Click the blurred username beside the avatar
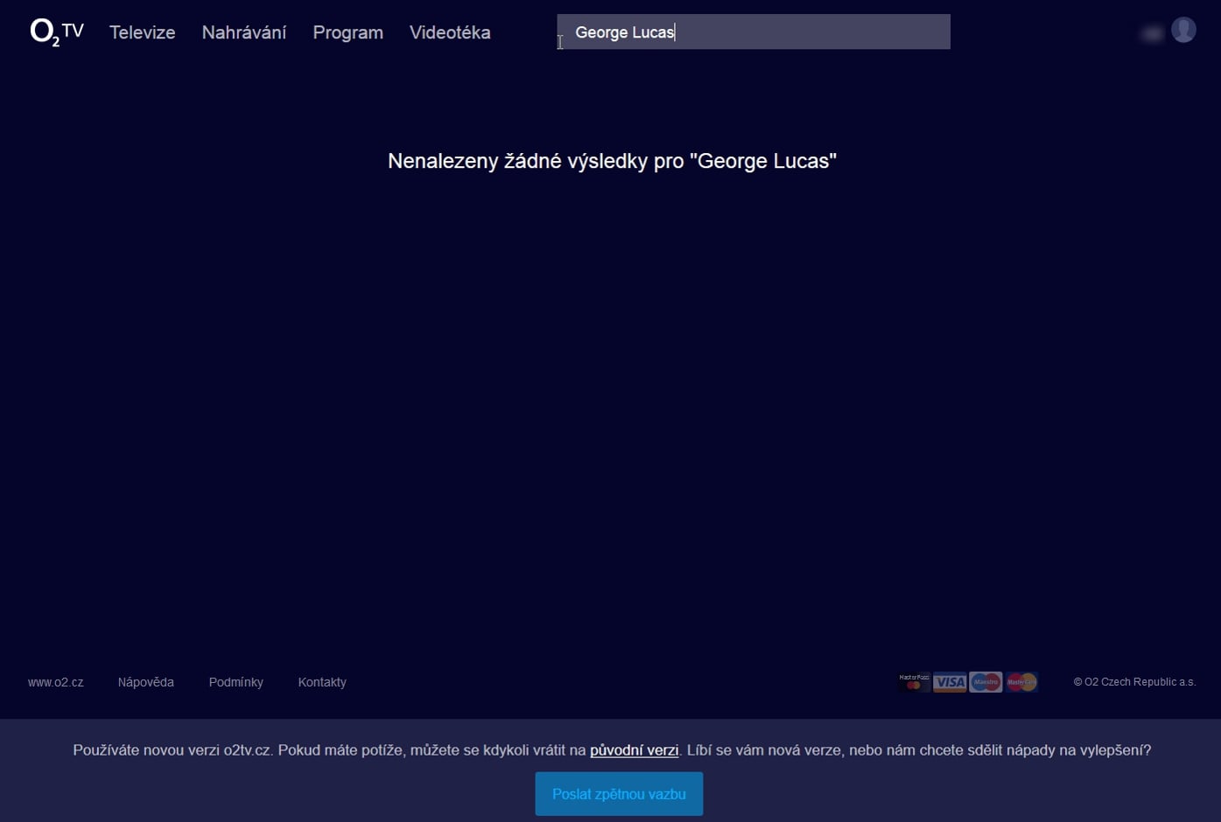 pyautogui.click(x=1152, y=33)
